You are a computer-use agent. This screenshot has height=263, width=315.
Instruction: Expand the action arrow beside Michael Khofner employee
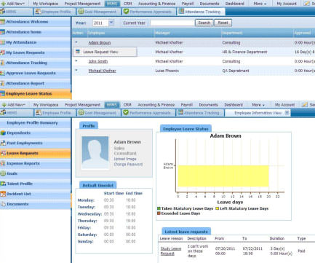pyautogui.click(x=76, y=71)
